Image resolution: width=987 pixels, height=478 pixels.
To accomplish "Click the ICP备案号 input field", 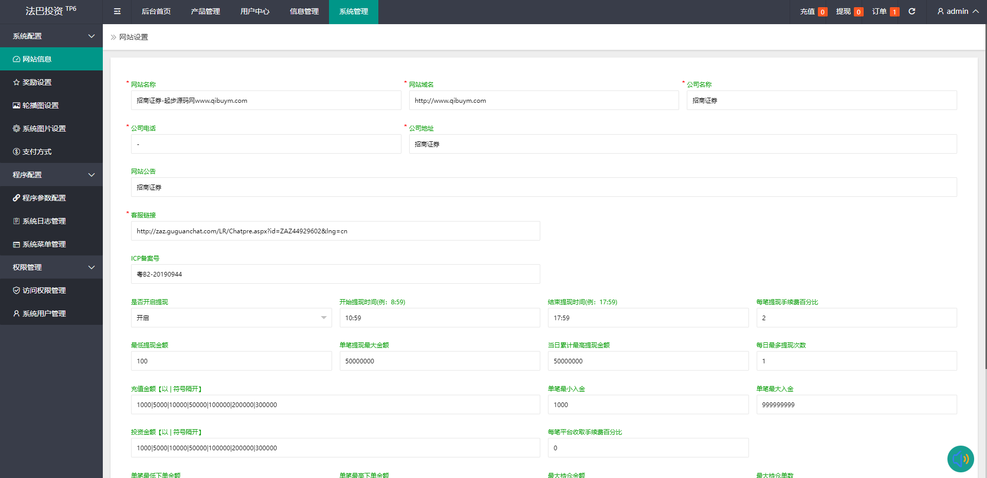I will (x=335, y=274).
